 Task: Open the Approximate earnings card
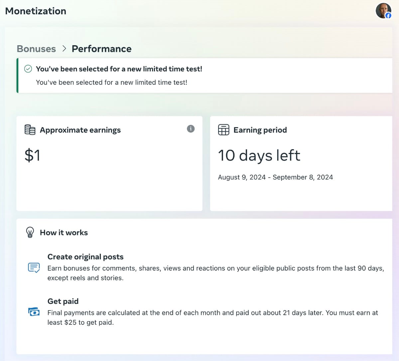click(x=109, y=163)
